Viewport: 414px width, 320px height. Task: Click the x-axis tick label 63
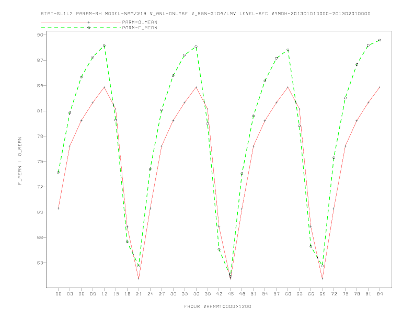pos(300,294)
